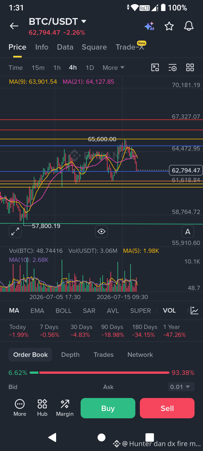Screen dimensions: 203x451
Task: Toggle the BOLL indicator
Action: coord(63,311)
